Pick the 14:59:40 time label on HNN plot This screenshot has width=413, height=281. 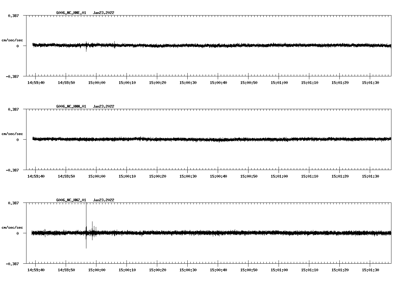pos(36,176)
